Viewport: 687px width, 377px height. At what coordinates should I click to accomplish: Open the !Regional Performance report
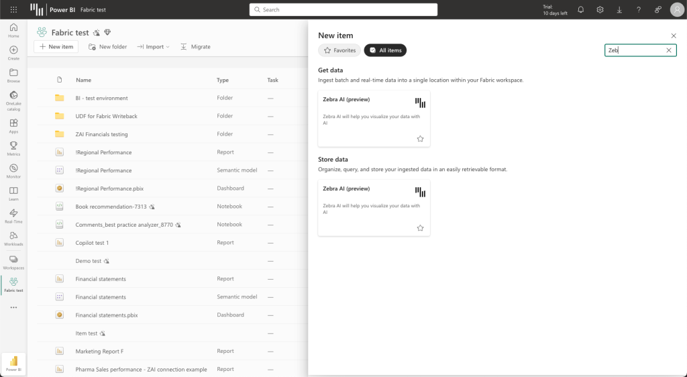click(x=103, y=152)
